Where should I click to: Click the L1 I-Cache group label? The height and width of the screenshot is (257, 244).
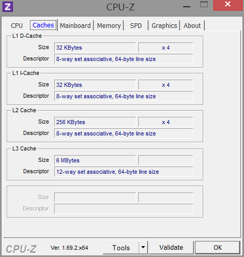tap(26, 73)
